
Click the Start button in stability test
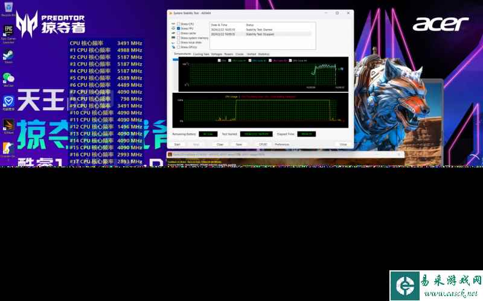coord(178,144)
